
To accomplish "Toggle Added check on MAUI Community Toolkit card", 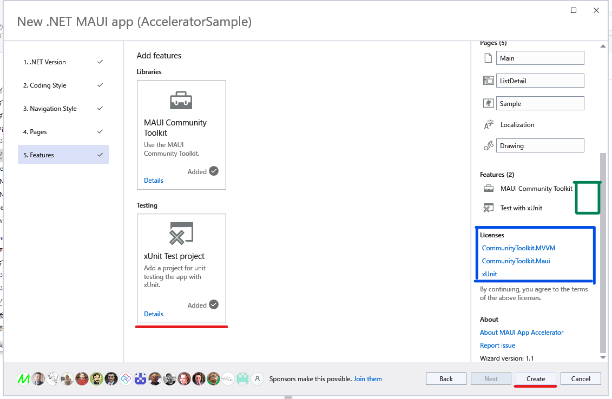I will tap(214, 171).
